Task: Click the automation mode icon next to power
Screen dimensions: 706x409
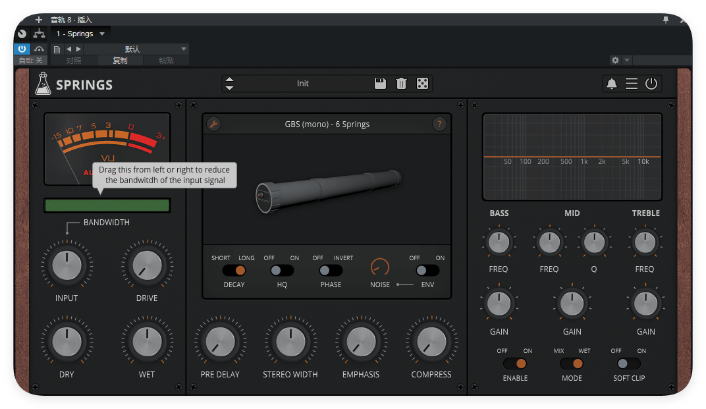Action: [39, 49]
